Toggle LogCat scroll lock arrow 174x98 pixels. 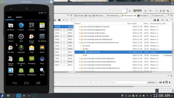(x=170, y=82)
